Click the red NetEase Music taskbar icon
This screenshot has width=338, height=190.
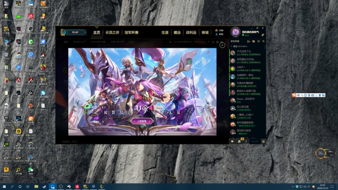click(77, 187)
